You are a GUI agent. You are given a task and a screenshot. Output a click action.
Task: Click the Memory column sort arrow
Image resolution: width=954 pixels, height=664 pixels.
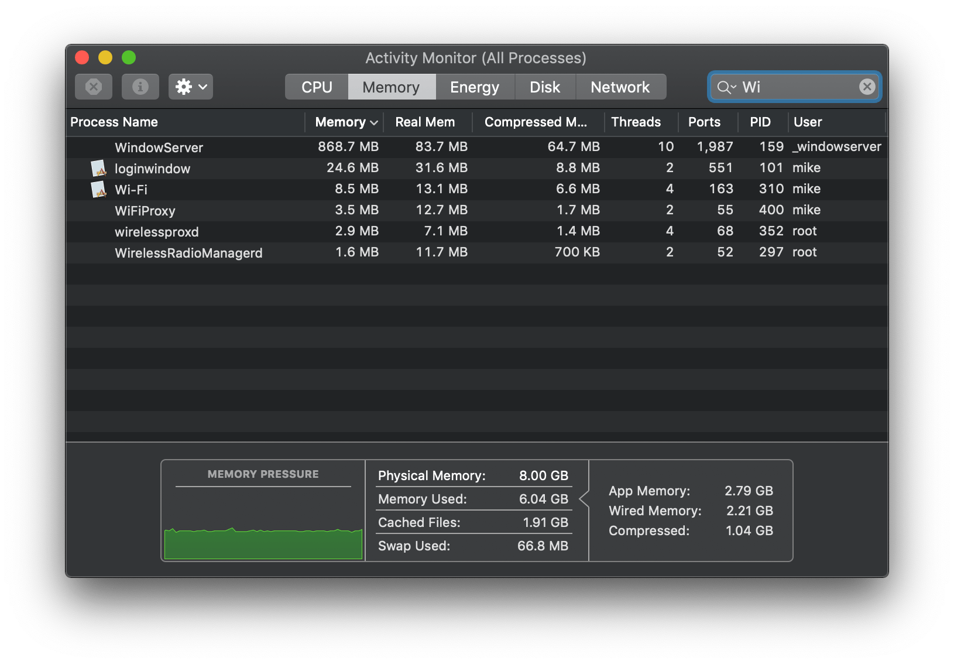[375, 122]
